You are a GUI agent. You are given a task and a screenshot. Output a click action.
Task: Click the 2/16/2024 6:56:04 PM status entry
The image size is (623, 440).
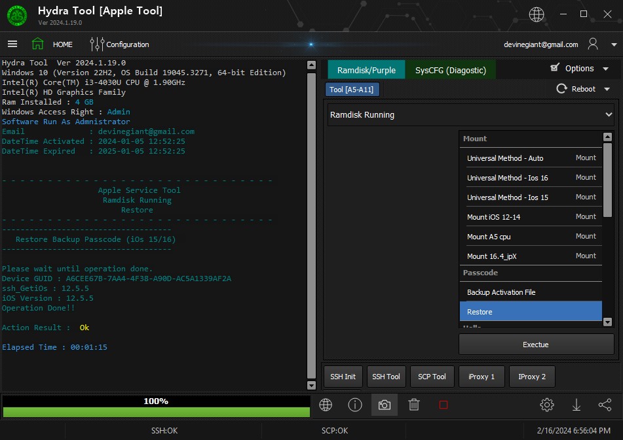(x=574, y=430)
